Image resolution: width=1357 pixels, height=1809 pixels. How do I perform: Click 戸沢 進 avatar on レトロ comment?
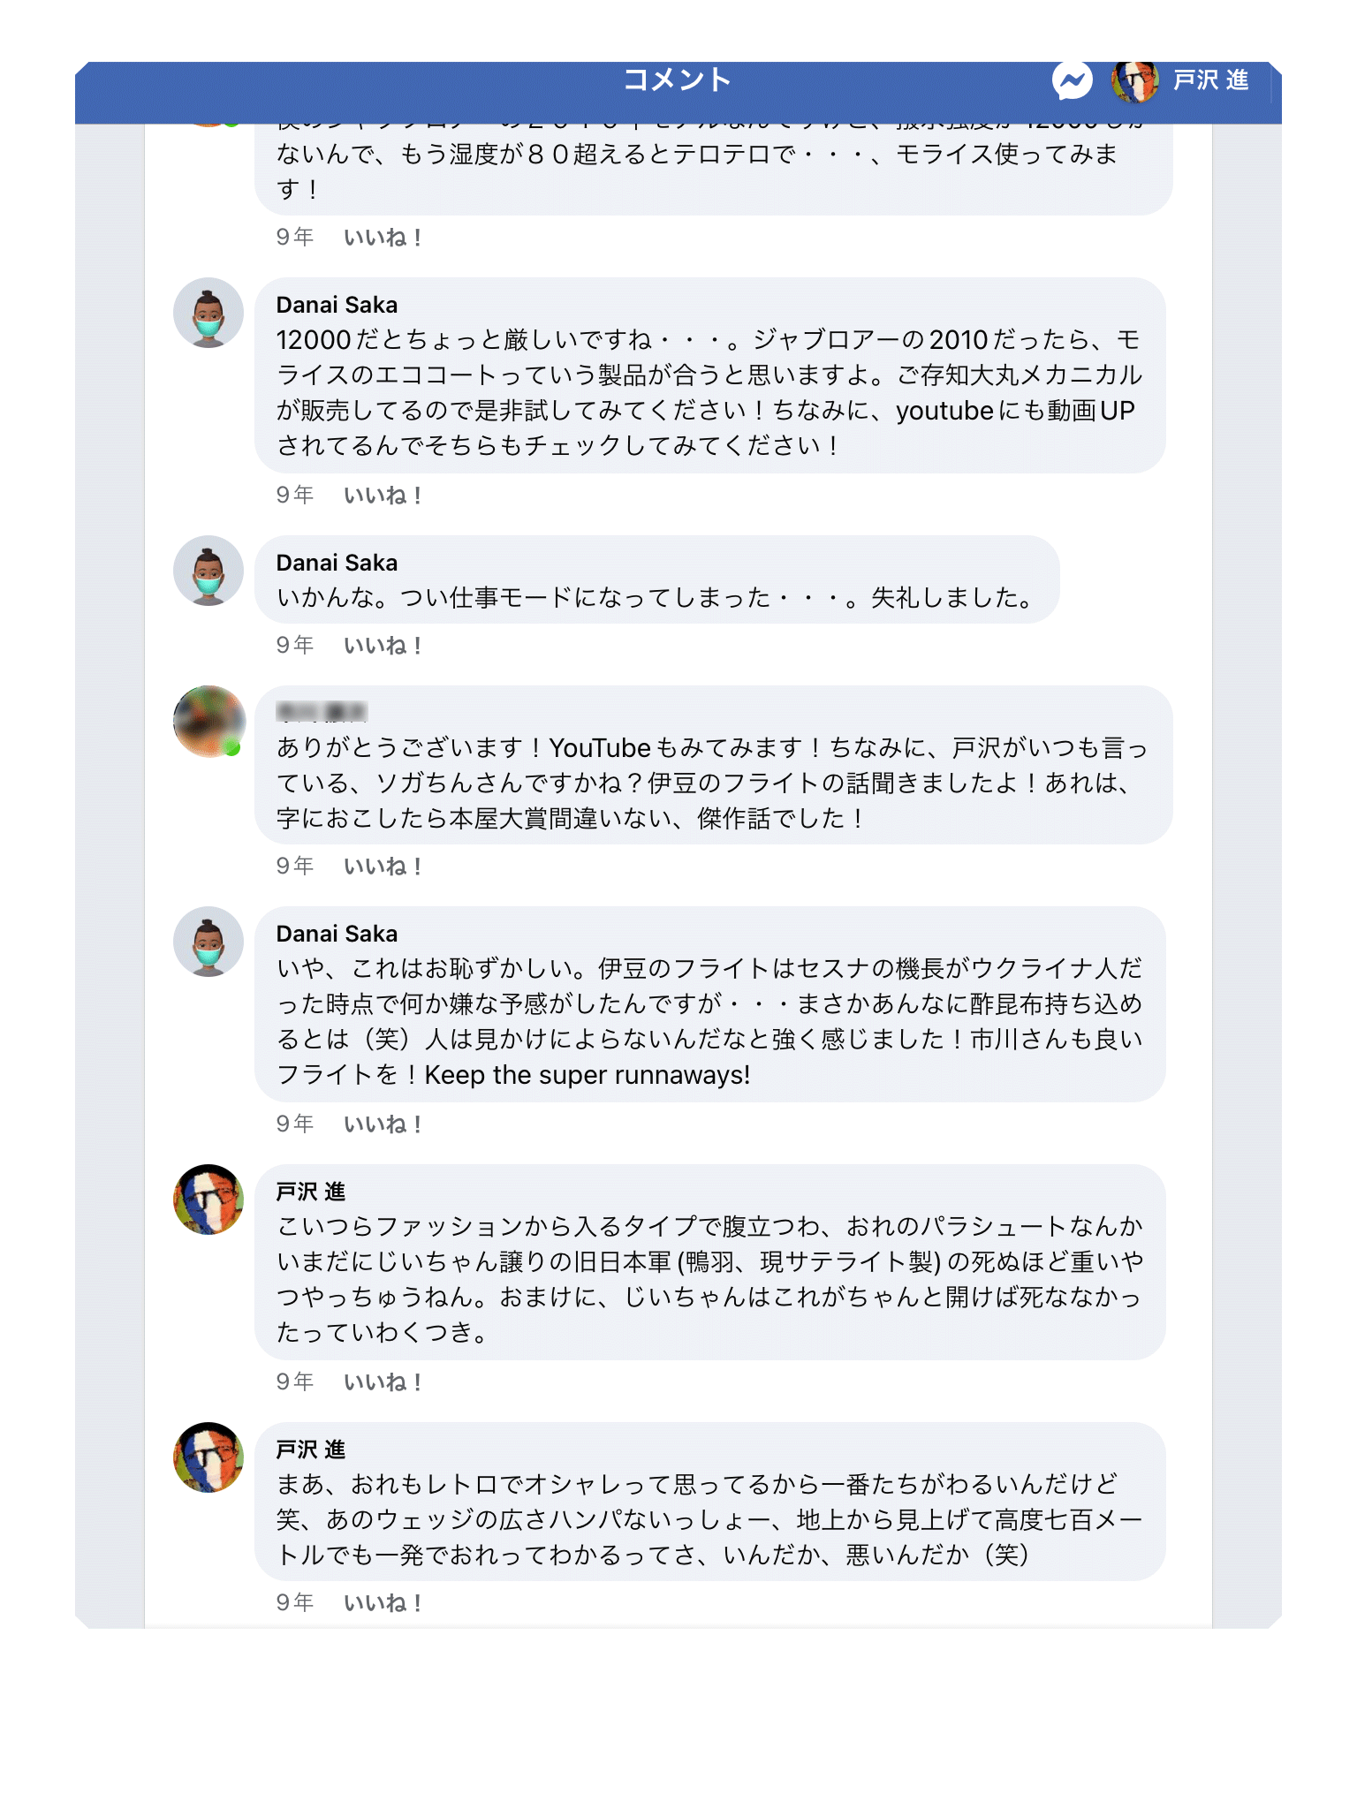208,1458
